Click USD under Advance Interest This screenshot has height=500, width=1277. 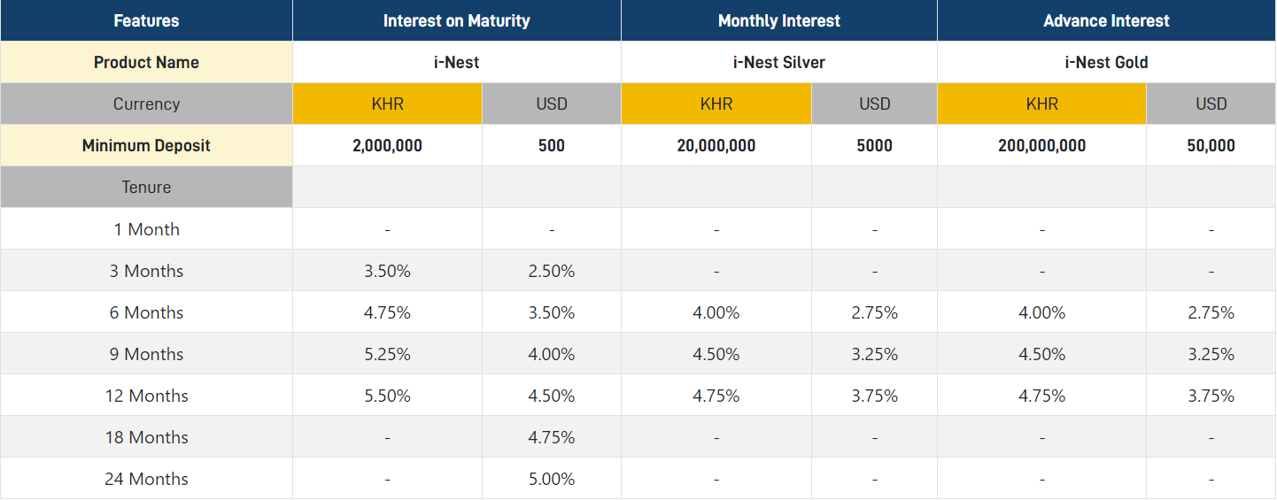pyautogui.click(x=1211, y=104)
